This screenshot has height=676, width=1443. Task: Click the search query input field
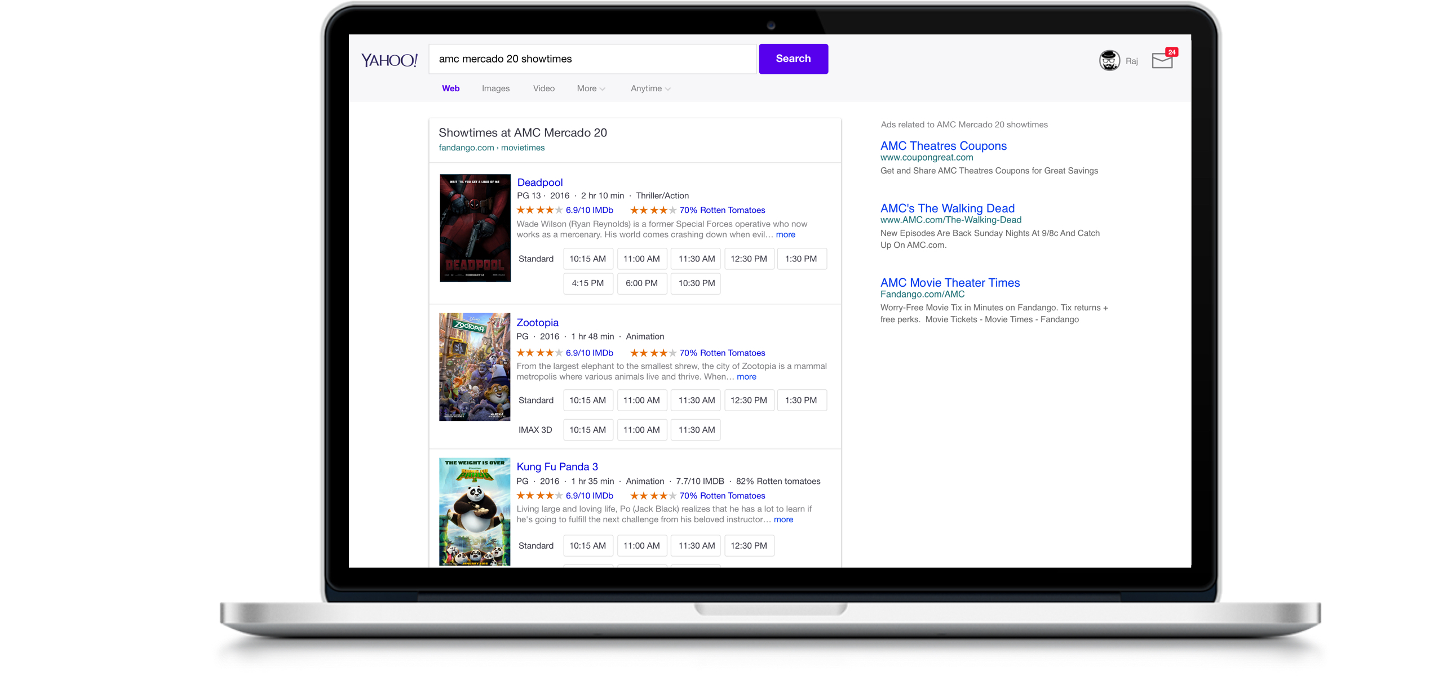592,59
